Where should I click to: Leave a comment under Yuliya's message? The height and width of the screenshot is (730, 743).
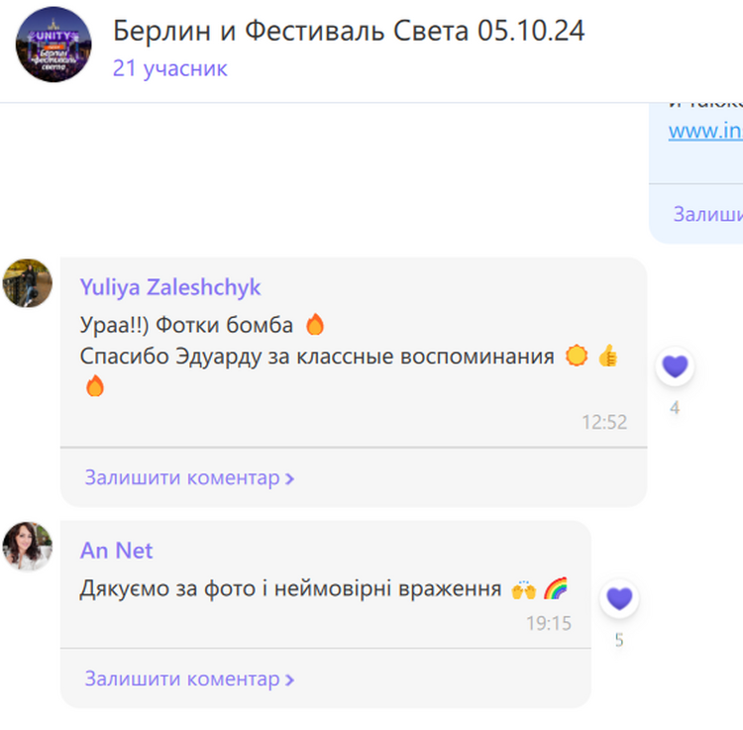click(182, 477)
